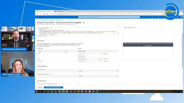This screenshot has height=103, width=184.
Task: Click View query results link
Action: 41,36
